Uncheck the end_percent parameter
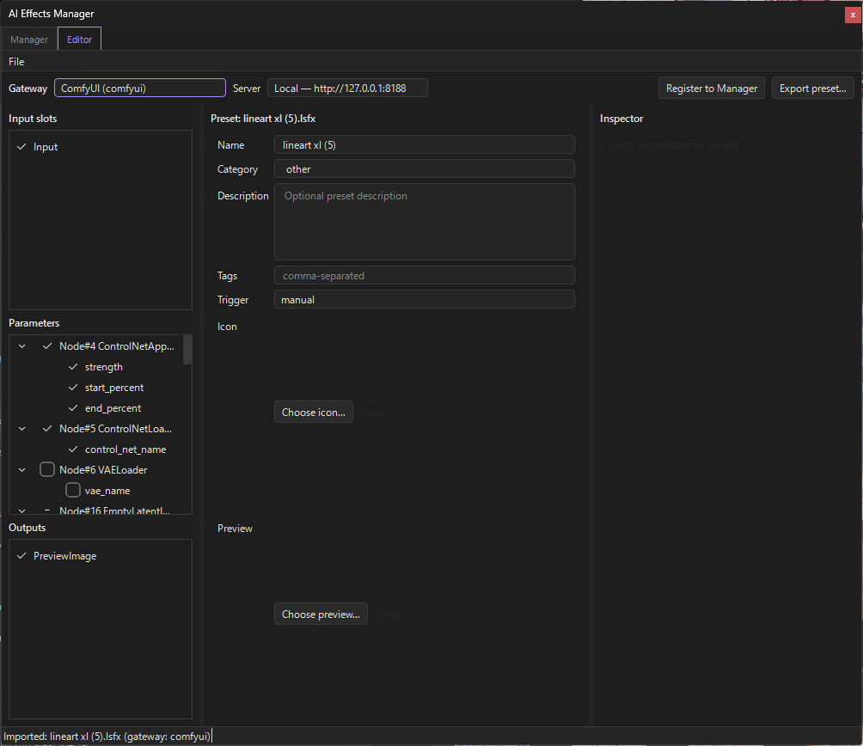863x746 pixels. point(73,408)
